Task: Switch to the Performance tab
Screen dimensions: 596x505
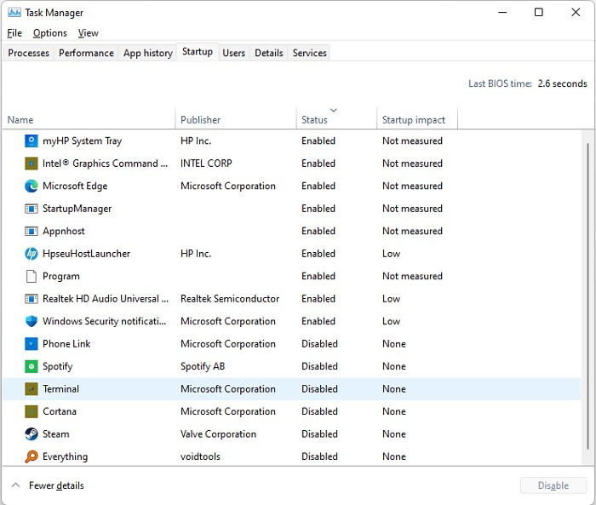Action: (86, 53)
